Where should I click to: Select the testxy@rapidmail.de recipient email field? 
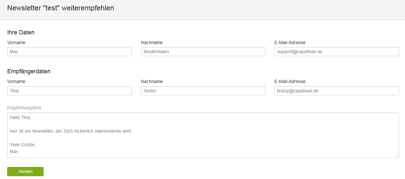click(x=337, y=91)
